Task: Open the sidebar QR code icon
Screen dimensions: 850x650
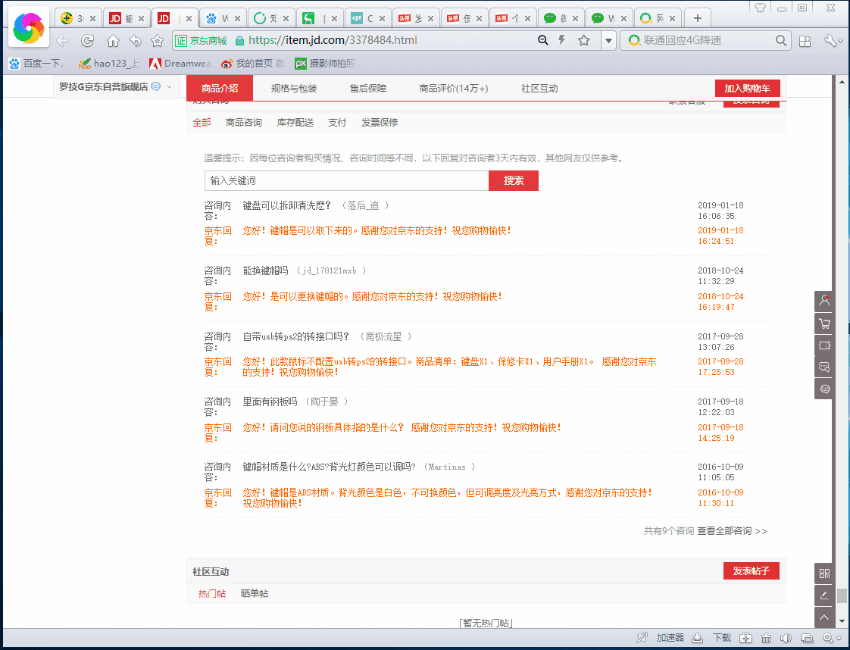Action: click(824, 573)
